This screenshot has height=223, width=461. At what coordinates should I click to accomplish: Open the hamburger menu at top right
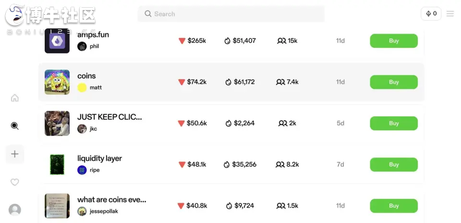click(450, 14)
